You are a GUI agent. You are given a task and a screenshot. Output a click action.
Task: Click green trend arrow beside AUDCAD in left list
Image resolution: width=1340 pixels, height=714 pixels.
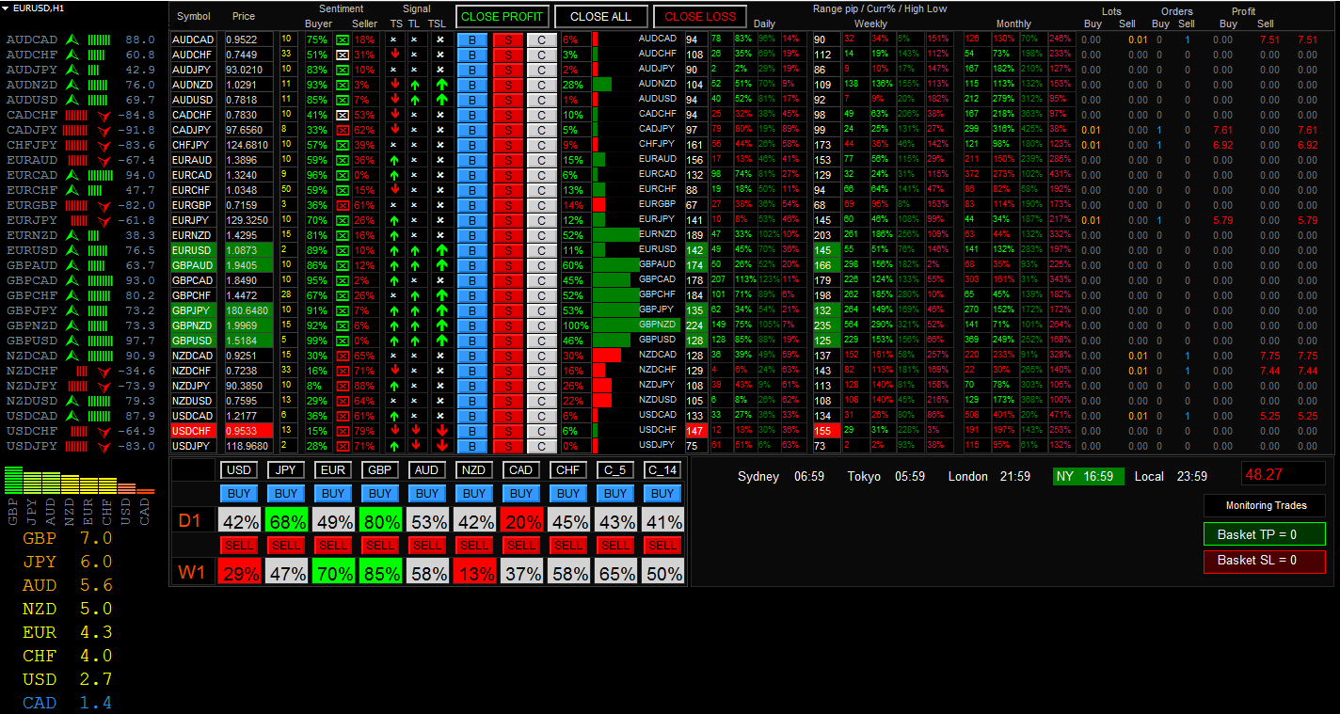coord(72,40)
